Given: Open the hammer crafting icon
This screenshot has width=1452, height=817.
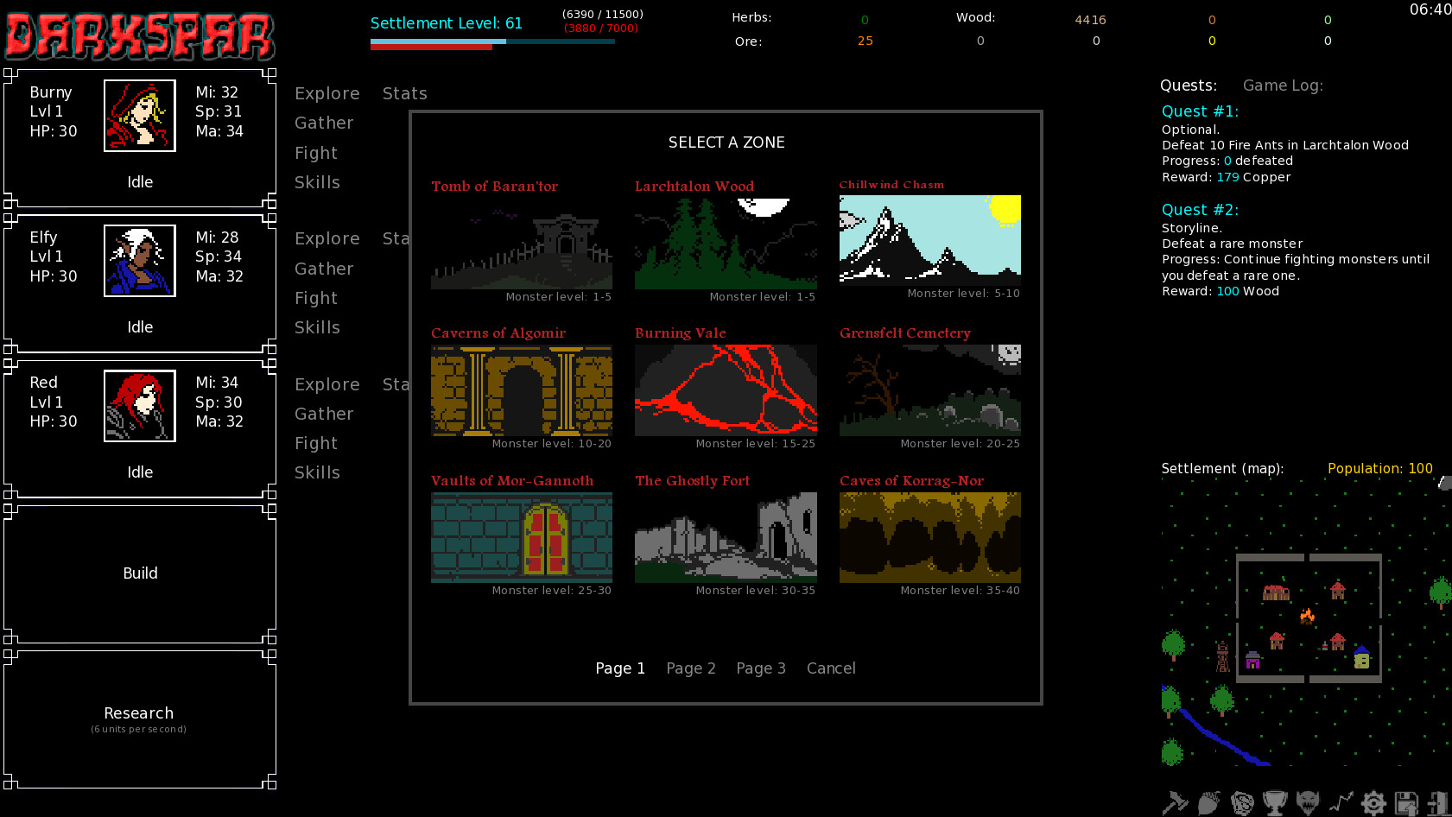Looking at the screenshot, I should point(1176,802).
